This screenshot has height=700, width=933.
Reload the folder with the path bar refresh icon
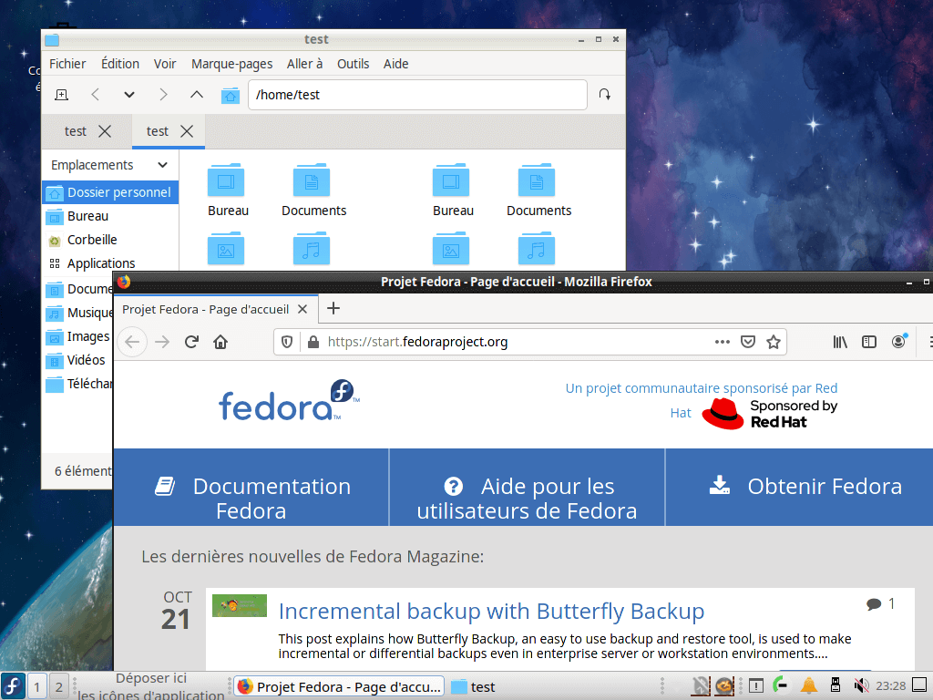pos(605,95)
